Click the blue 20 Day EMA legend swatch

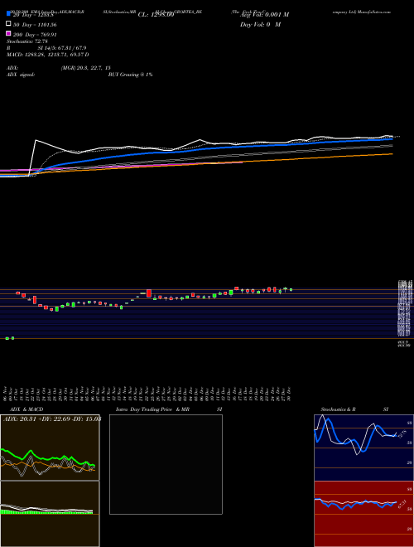tap(8, 13)
